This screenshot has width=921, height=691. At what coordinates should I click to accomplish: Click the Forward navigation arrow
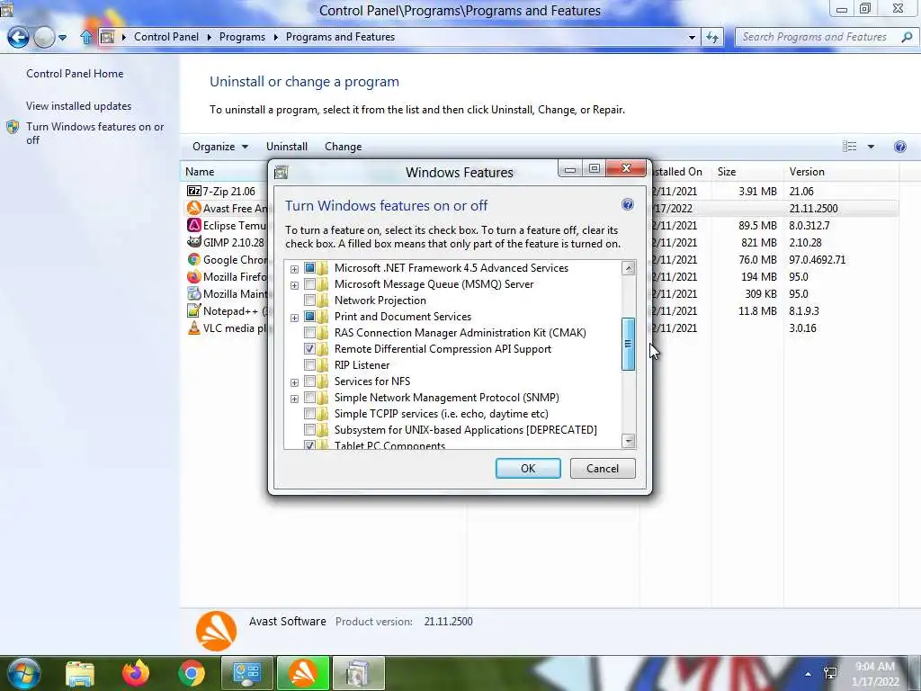[44, 38]
